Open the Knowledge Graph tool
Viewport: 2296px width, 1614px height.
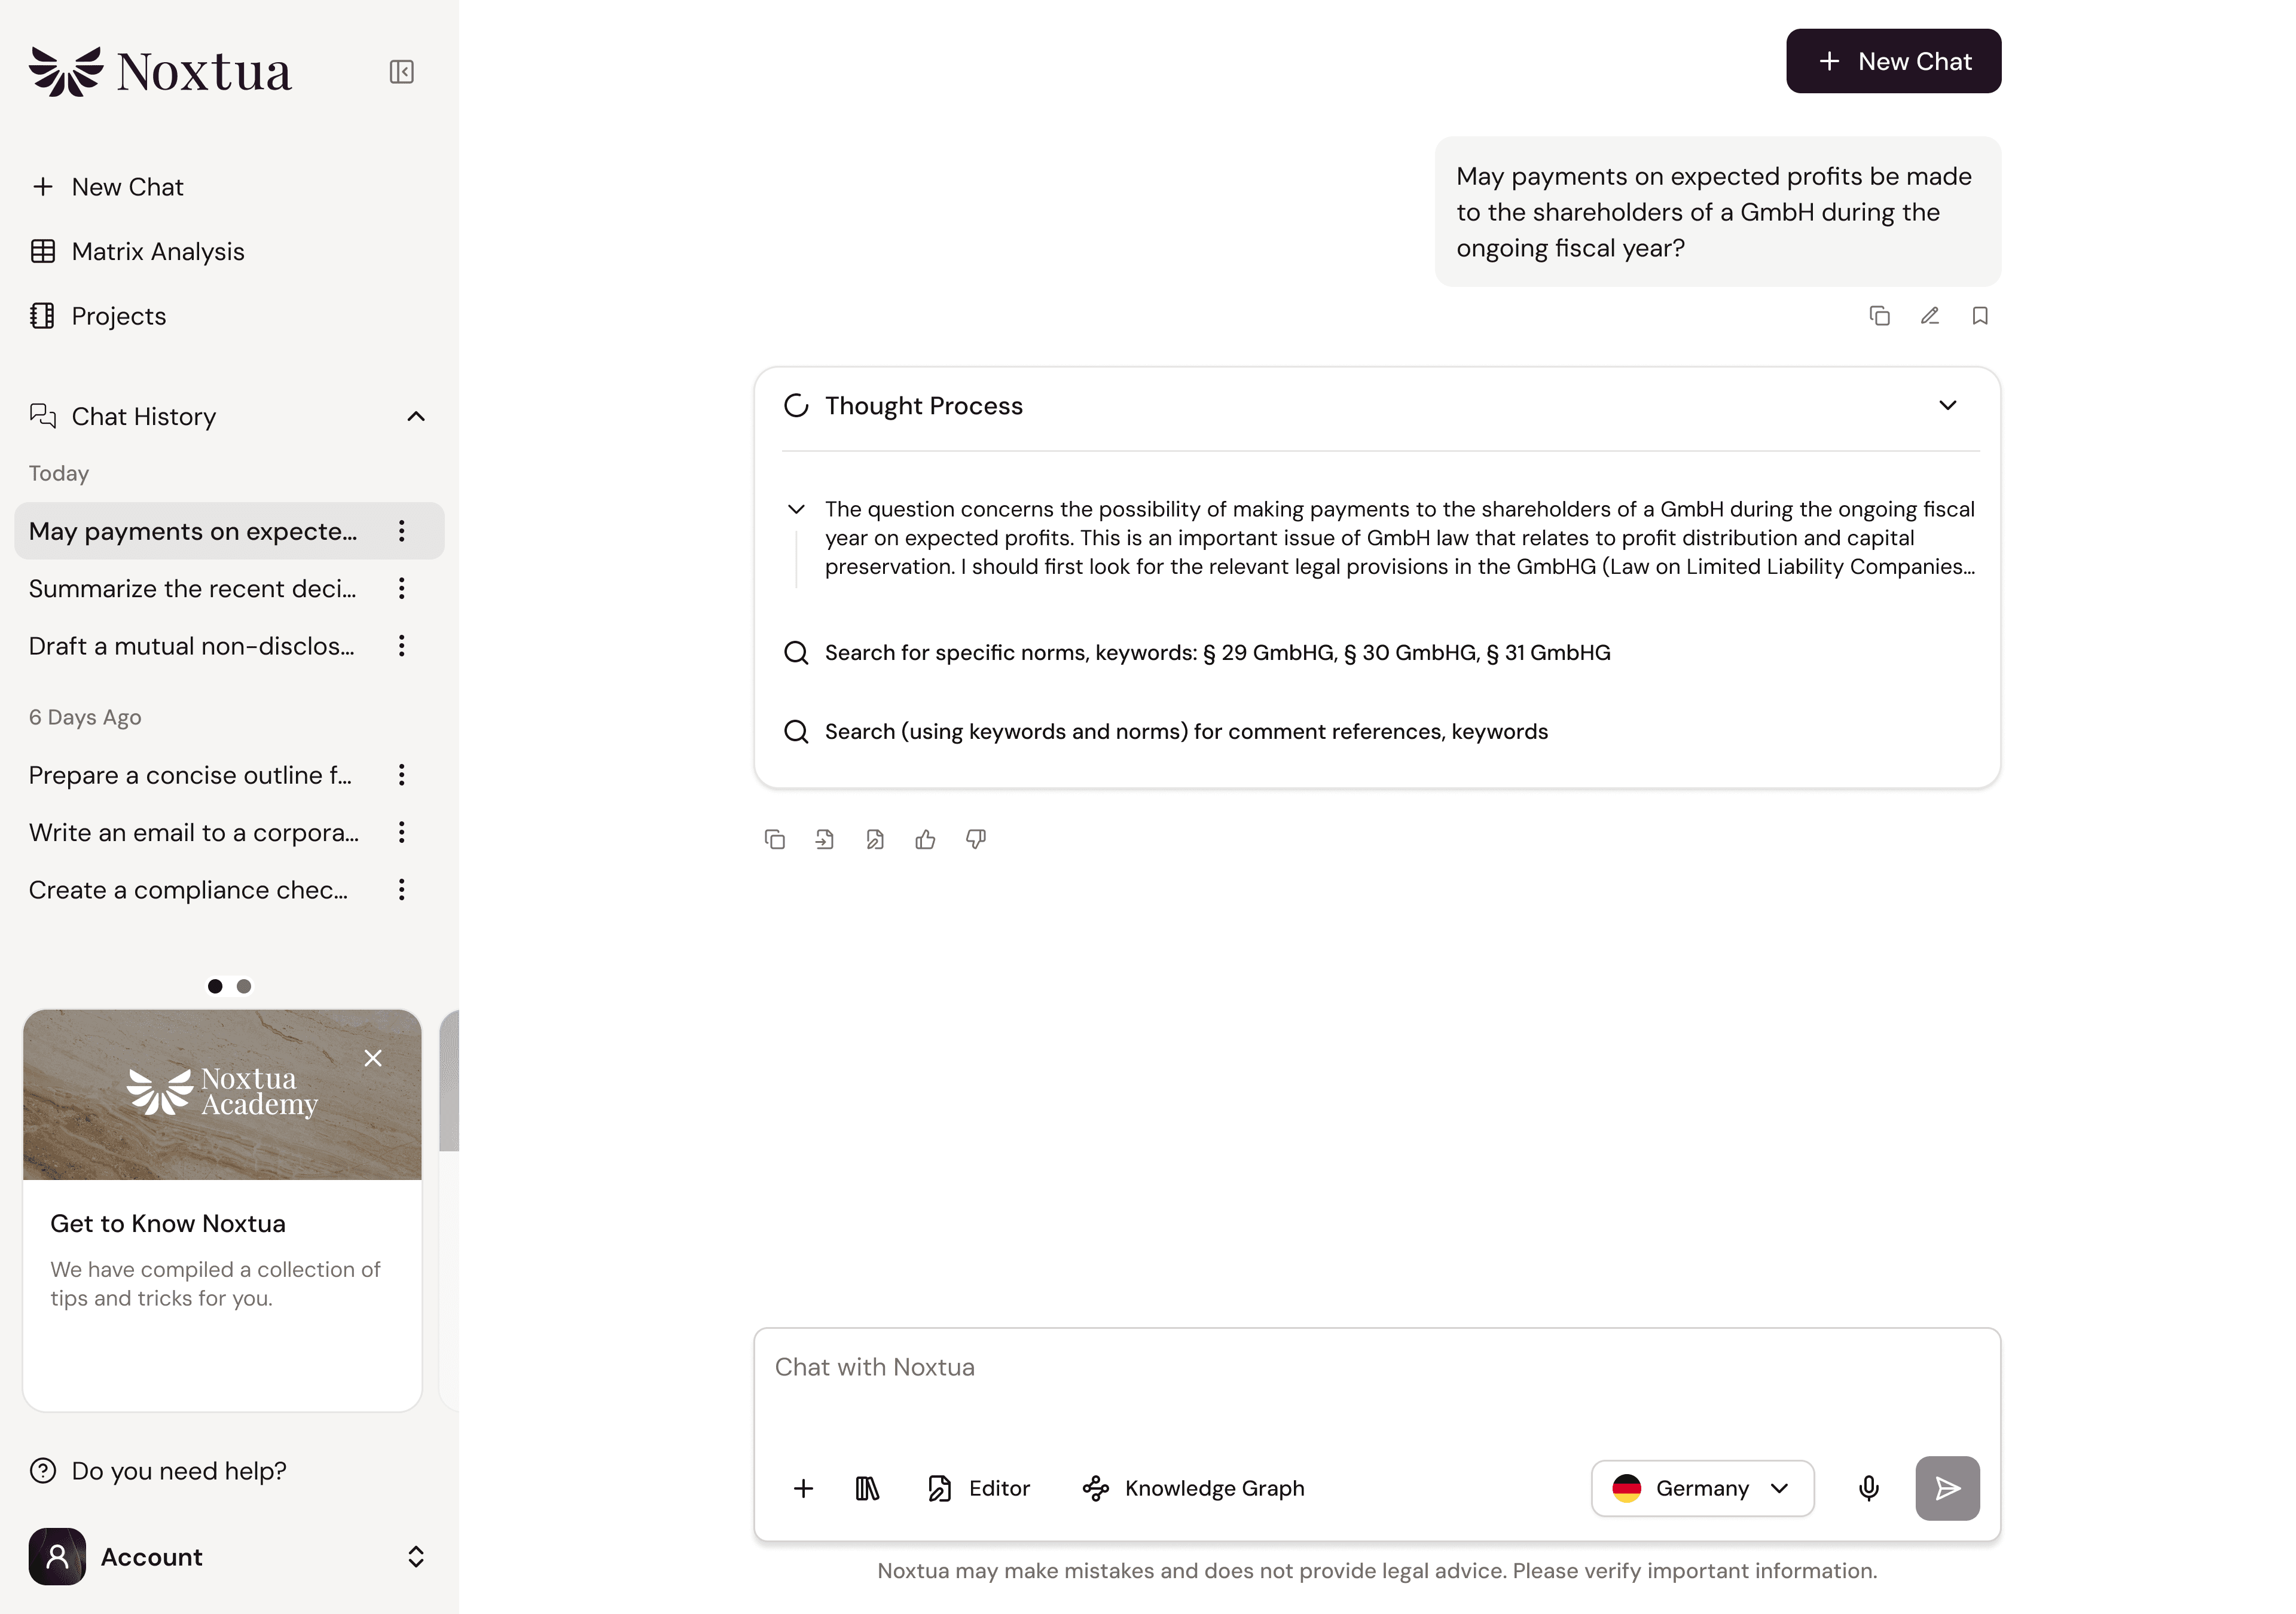point(1193,1488)
